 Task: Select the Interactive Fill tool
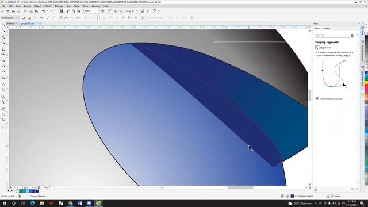pyautogui.click(x=3, y=114)
